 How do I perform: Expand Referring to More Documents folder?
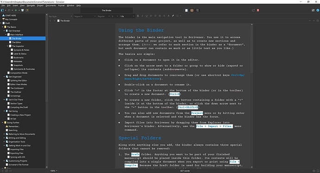click(4, 134)
